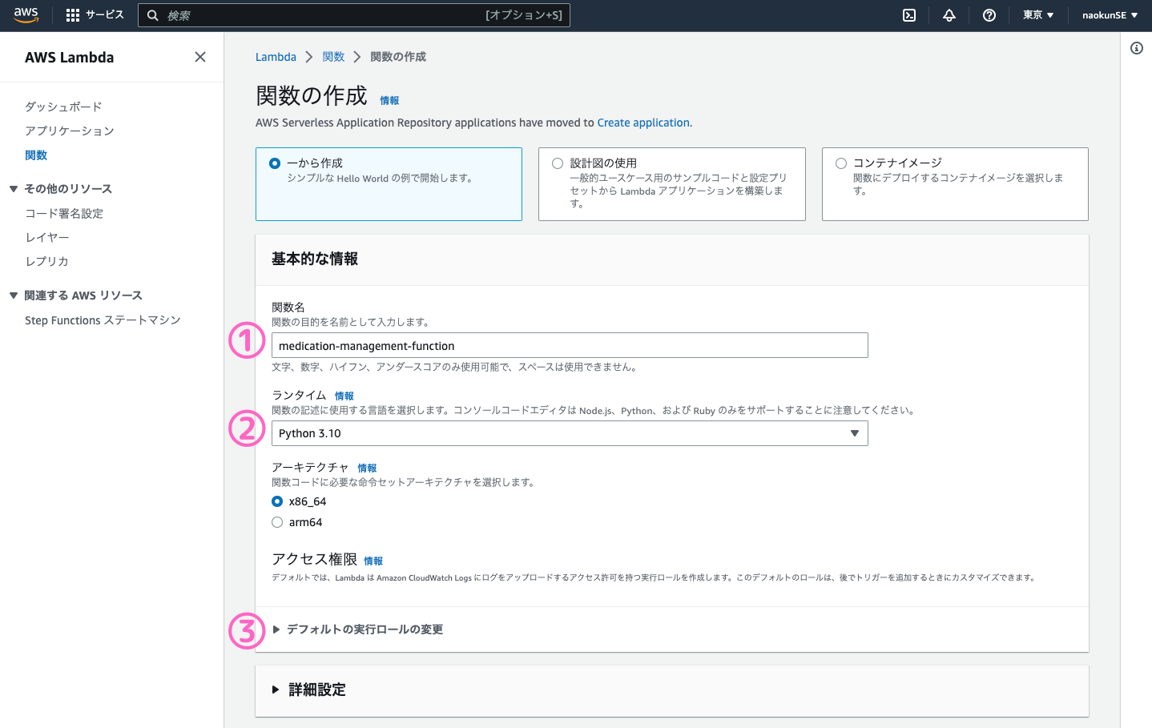The image size is (1152, 728).
Task: Select 関数 in the sidebar
Action: 36,155
